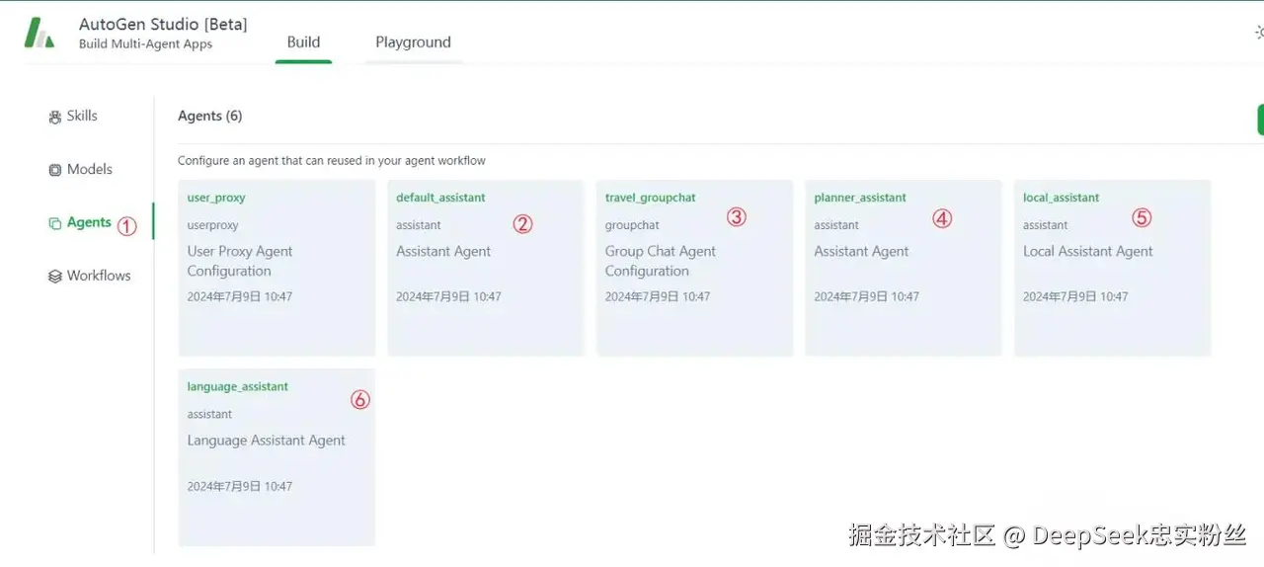
Task: Click the "Agents (6)" heading
Action: [210, 116]
